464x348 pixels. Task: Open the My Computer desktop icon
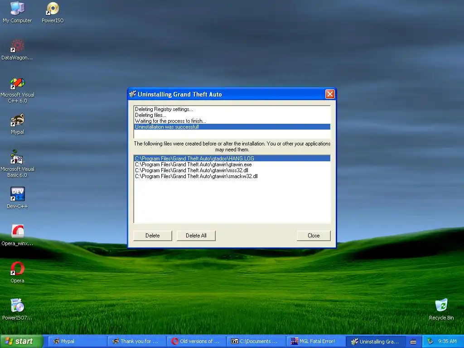tap(17, 12)
